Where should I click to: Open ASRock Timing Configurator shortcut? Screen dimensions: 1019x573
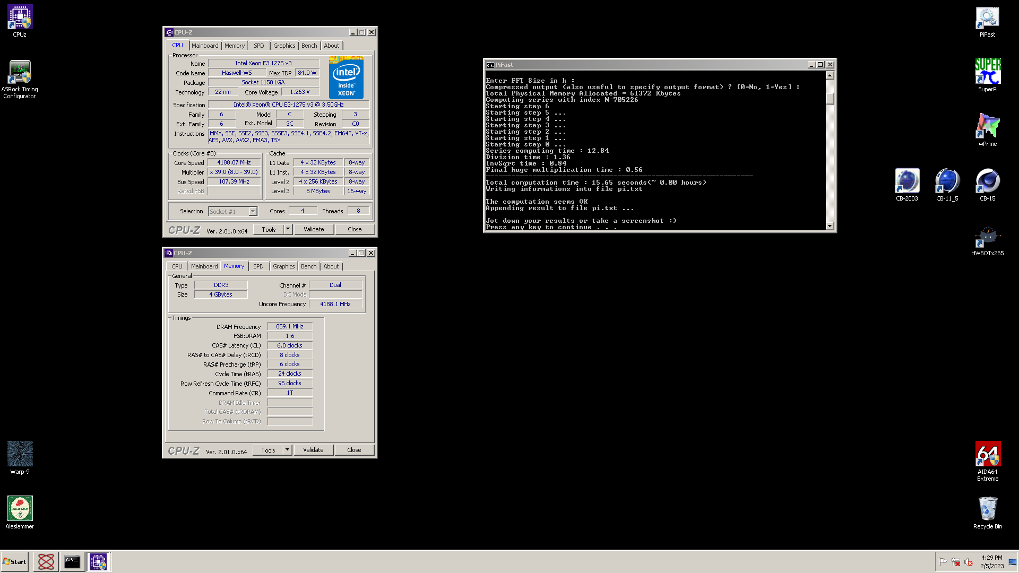(x=20, y=80)
